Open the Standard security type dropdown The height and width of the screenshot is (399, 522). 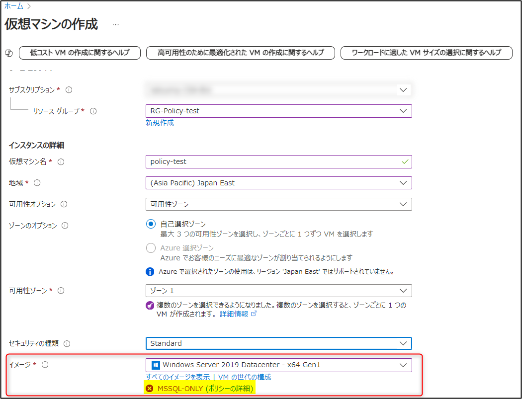tap(278, 343)
